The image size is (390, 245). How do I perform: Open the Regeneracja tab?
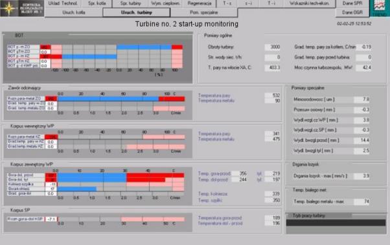click(x=200, y=3)
